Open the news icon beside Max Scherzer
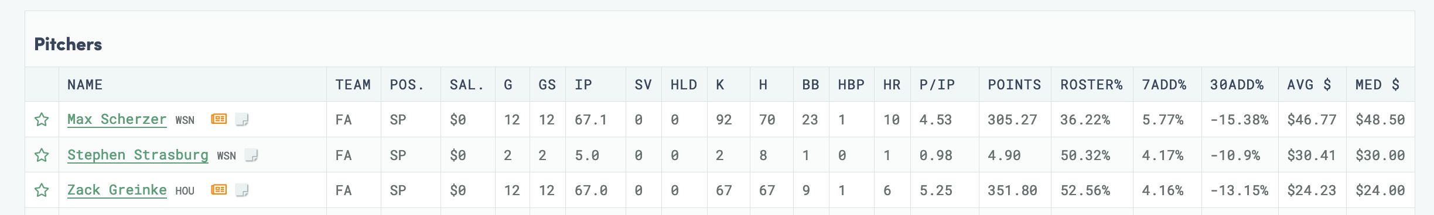Viewport: 1434px width, 215px height. click(218, 119)
